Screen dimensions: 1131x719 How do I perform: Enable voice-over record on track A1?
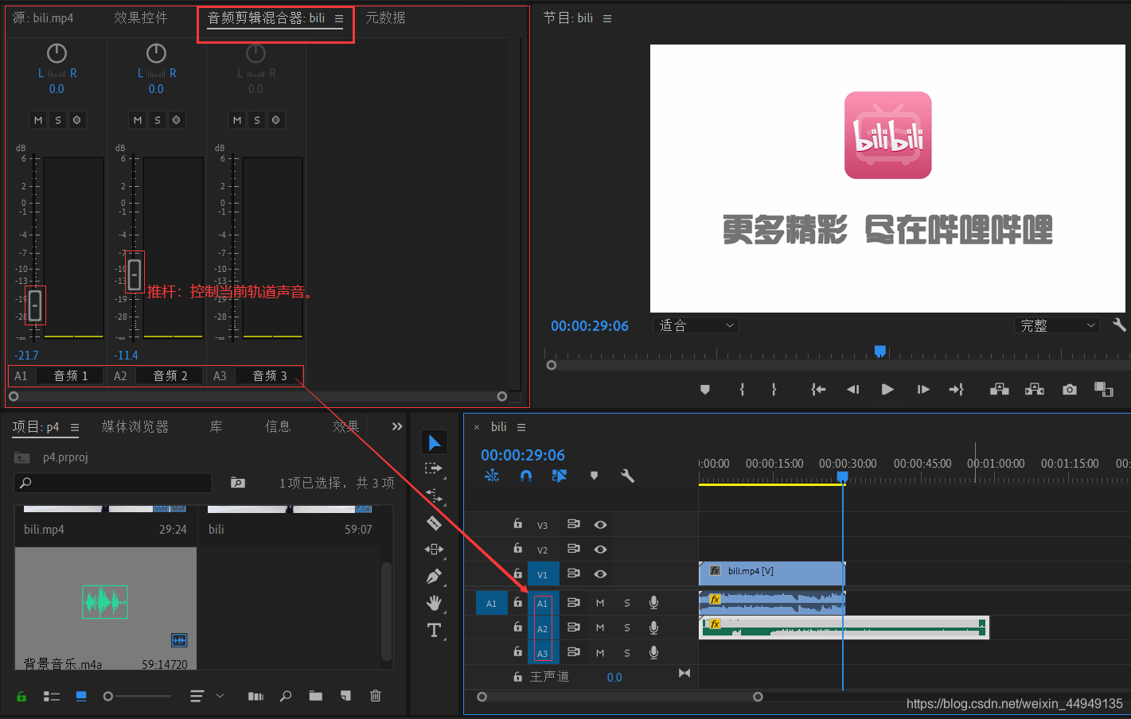pyautogui.click(x=653, y=603)
